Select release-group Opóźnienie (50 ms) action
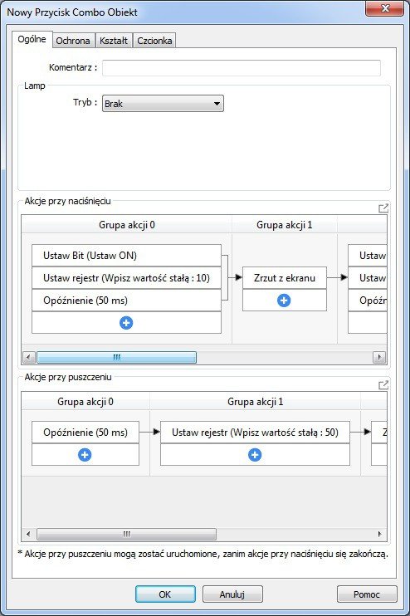The height and width of the screenshot is (616, 410). click(85, 433)
